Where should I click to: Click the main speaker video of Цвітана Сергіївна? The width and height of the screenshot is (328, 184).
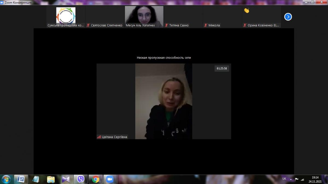pyautogui.click(x=163, y=101)
